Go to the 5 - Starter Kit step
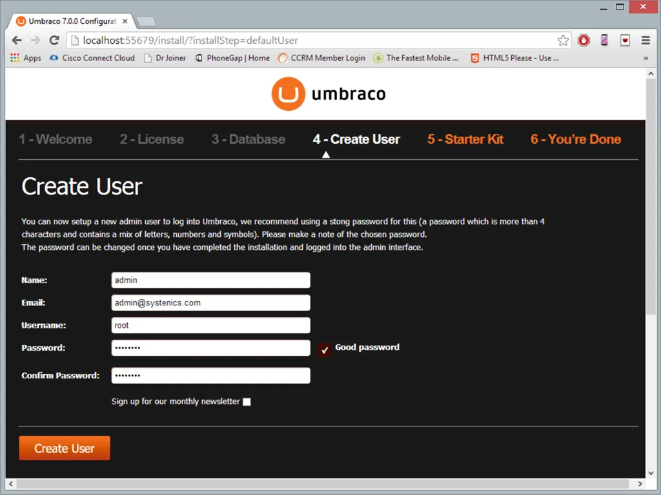 [465, 139]
